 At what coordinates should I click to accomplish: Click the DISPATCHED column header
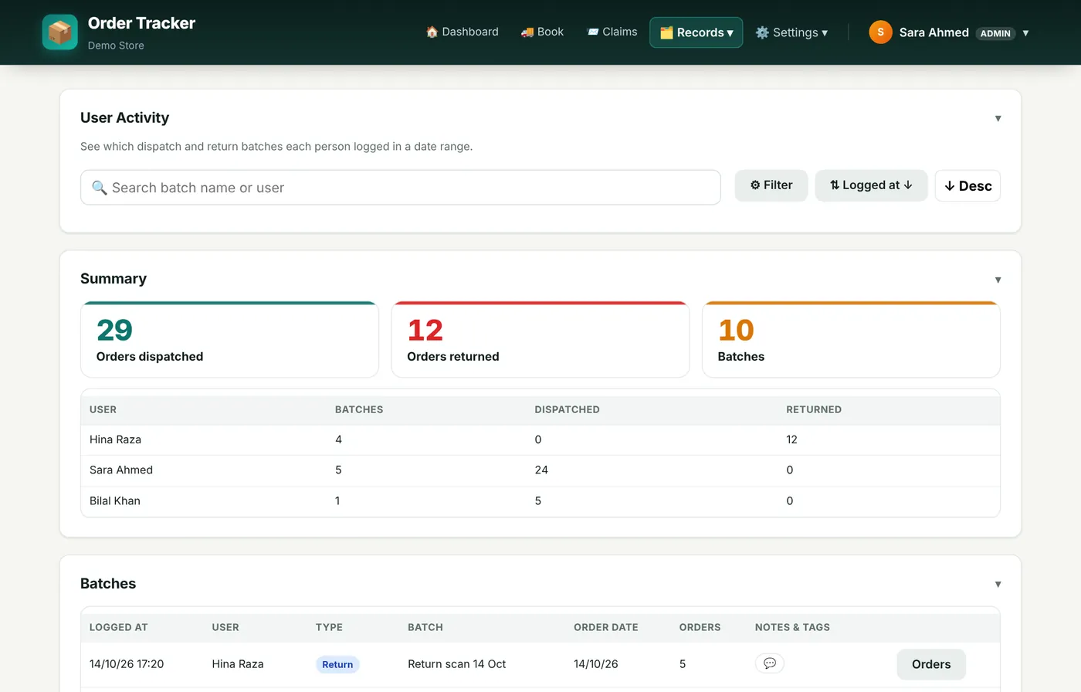tap(567, 409)
